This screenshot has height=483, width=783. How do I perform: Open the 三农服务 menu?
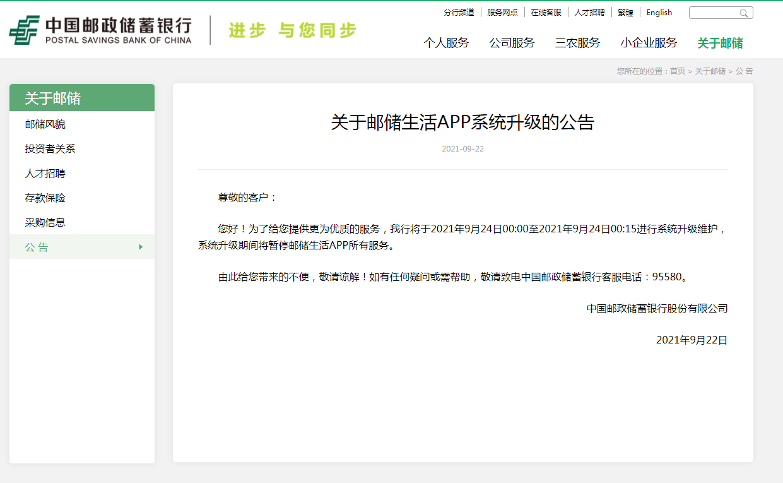tap(577, 43)
